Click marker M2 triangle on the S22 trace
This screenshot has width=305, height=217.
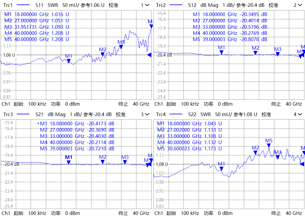(255, 152)
